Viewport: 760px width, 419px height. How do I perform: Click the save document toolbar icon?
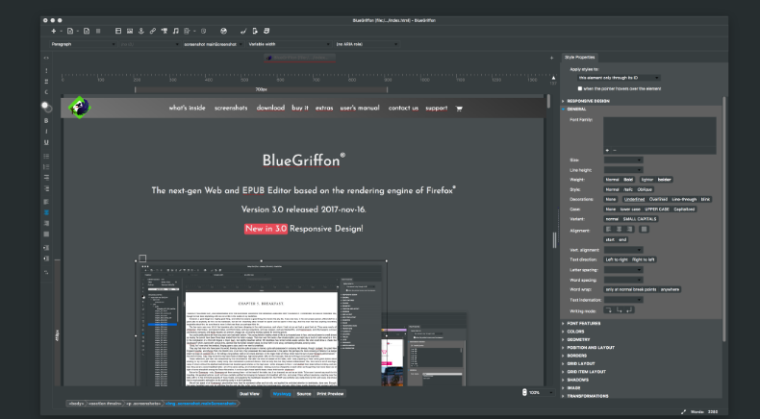(87, 31)
